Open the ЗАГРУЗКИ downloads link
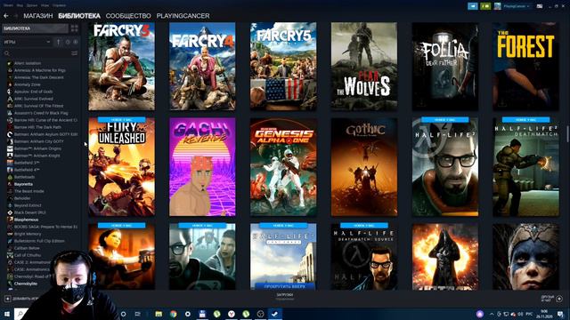The width and height of the screenshot is (570, 320). point(285,296)
